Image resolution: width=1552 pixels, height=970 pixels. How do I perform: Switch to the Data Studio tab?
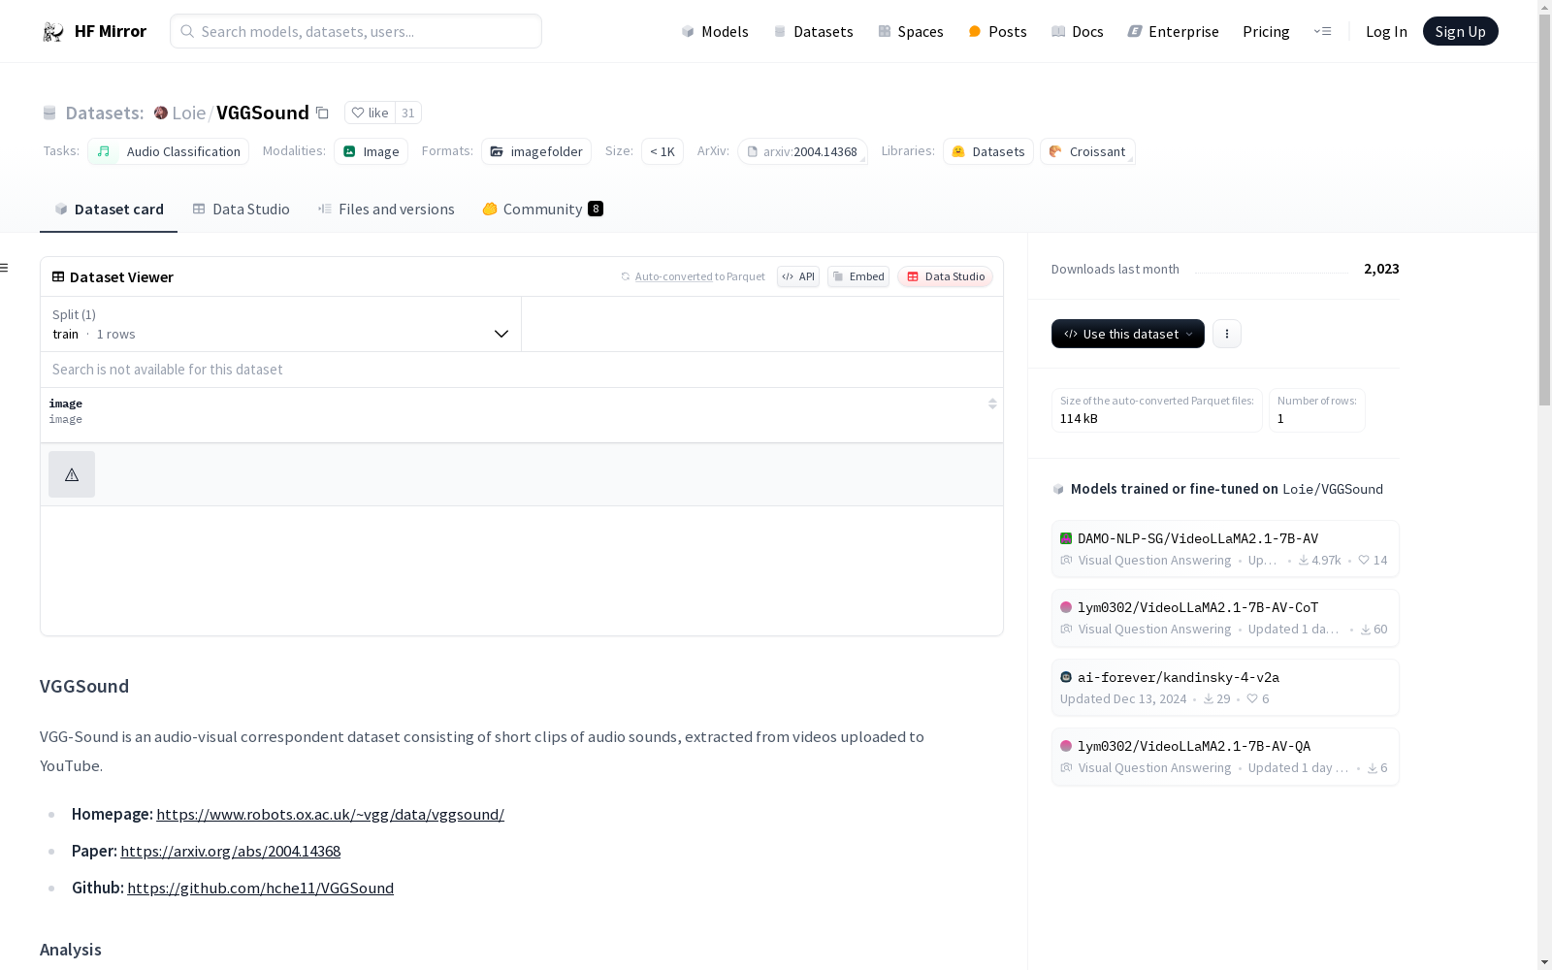[x=241, y=209]
